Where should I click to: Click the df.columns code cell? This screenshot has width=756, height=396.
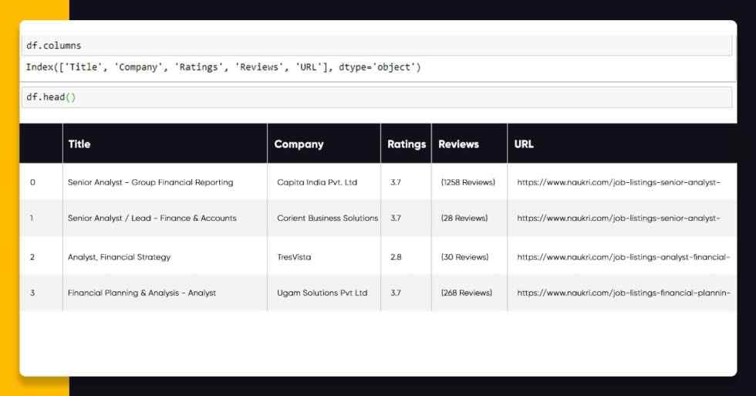point(376,46)
